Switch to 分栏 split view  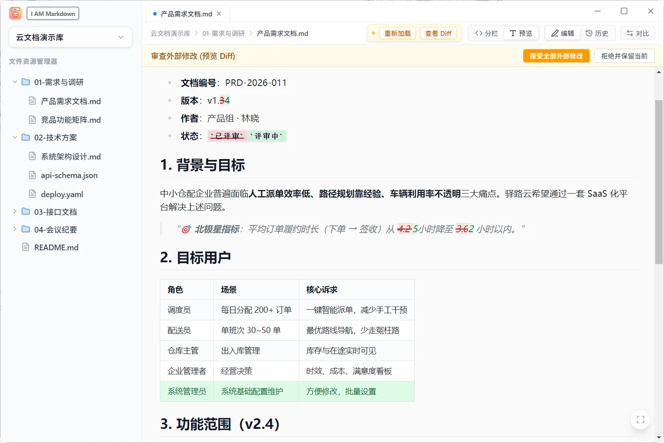click(x=486, y=33)
